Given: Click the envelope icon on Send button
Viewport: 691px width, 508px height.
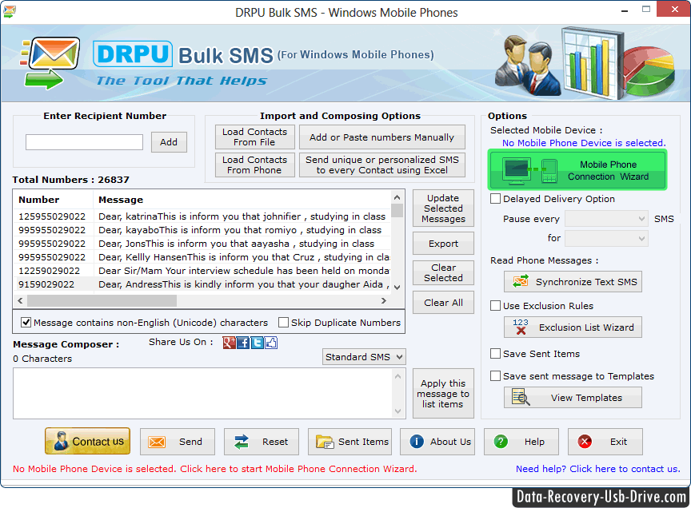Looking at the screenshot, I should (x=157, y=442).
